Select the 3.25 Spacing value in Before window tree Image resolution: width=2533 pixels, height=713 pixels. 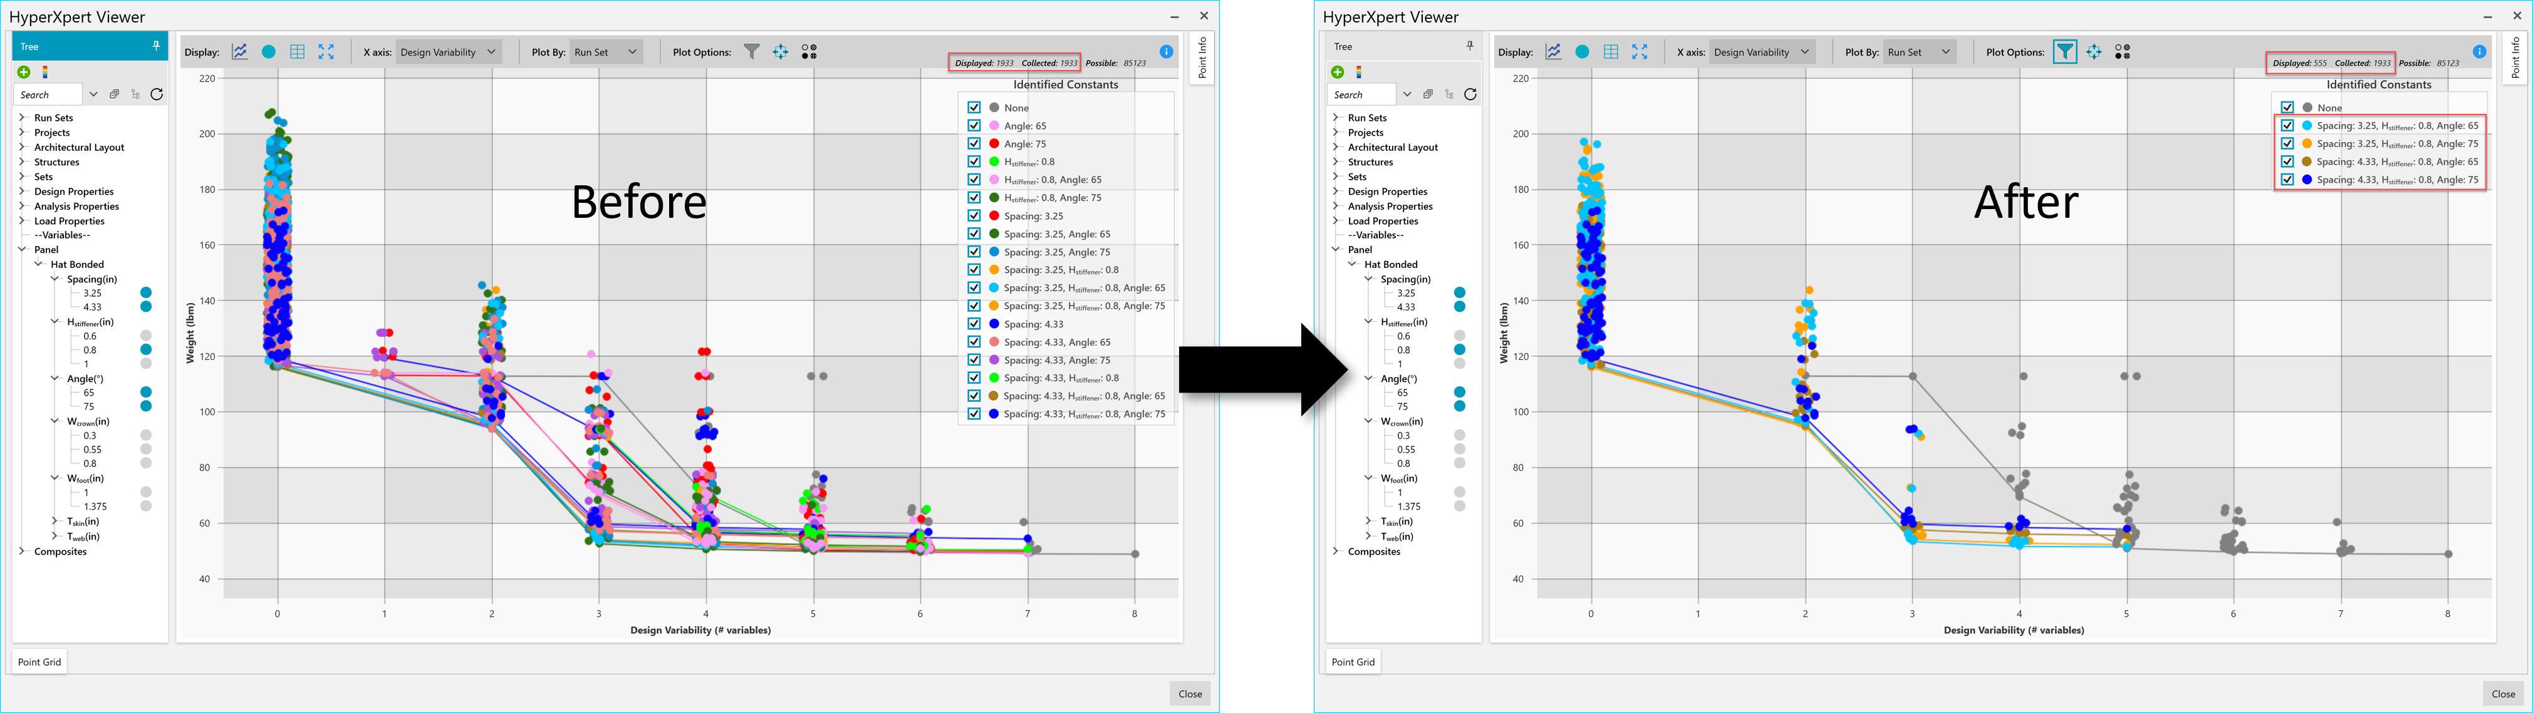click(x=93, y=293)
